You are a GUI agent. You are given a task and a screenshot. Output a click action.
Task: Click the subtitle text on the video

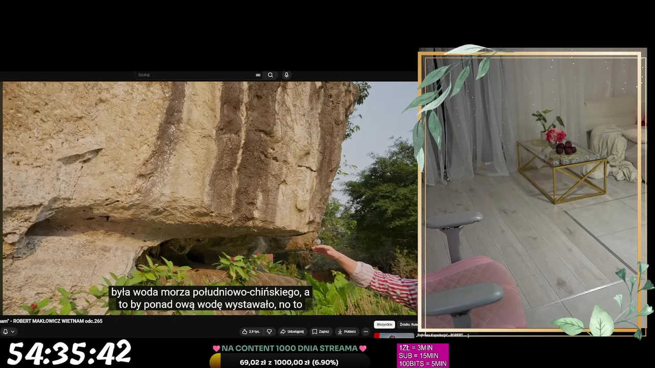point(210,298)
